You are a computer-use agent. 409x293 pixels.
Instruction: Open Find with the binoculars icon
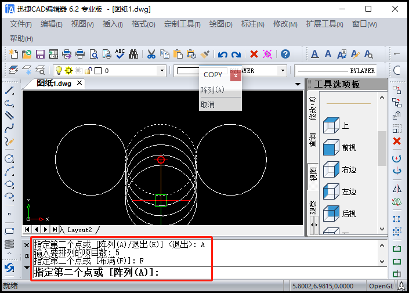click(133, 54)
